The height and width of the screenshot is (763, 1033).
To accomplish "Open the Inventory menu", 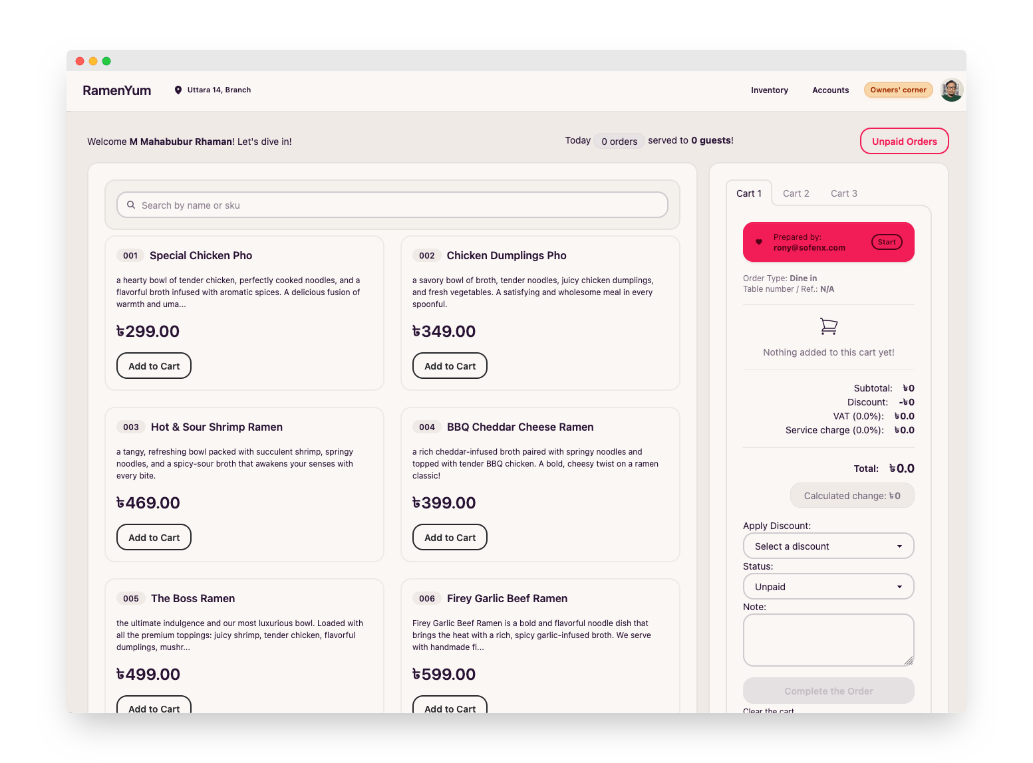I will click(x=769, y=90).
